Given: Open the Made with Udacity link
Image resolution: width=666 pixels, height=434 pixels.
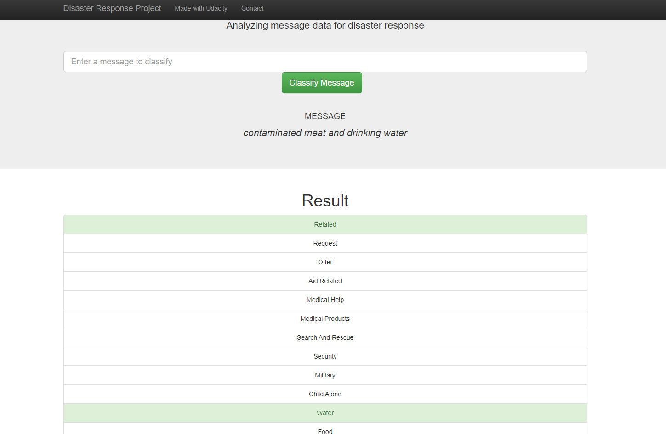Looking at the screenshot, I should pos(201,8).
